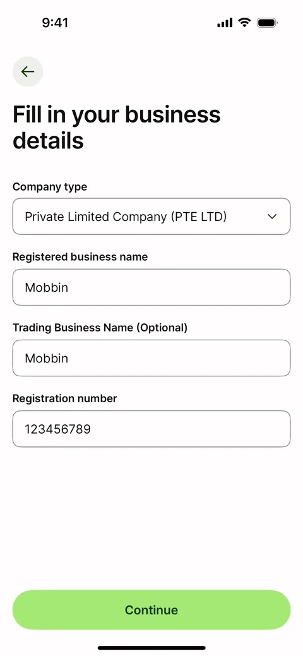Focus the Registered business name field
Viewport: 303px width, 656px height.
tap(151, 287)
